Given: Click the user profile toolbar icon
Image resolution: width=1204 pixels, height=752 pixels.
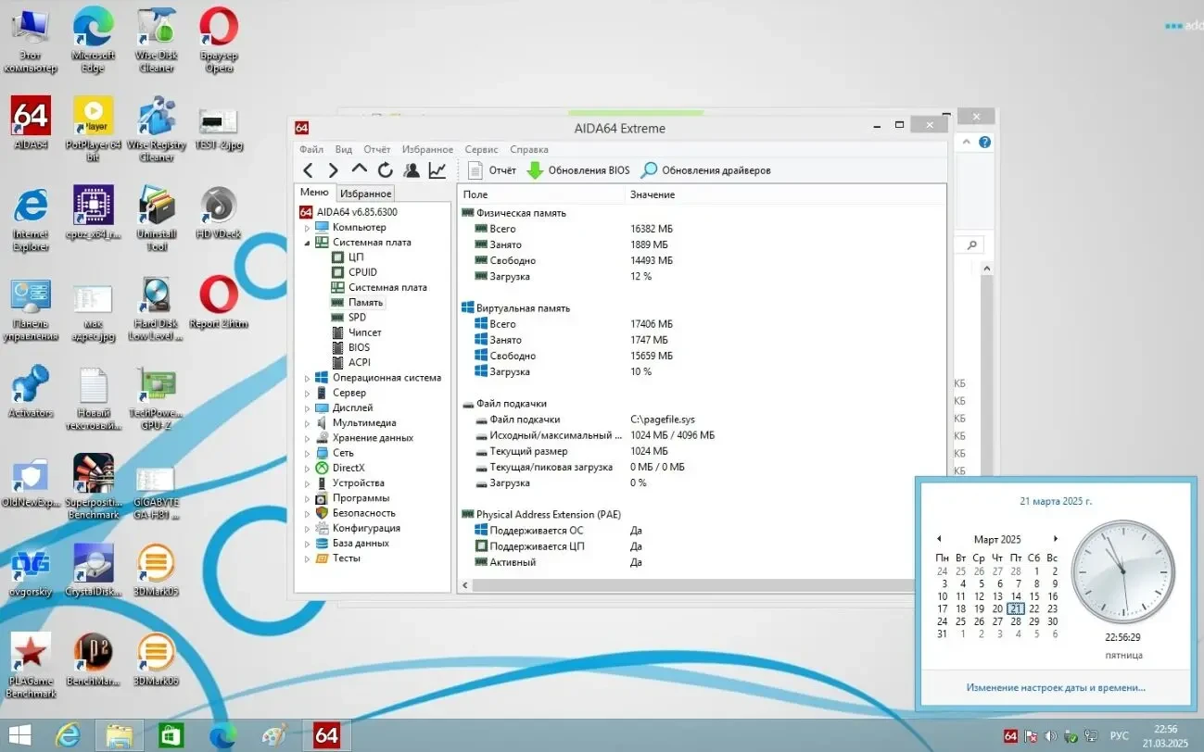Looking at the screenshot, I should click(411, 170).
